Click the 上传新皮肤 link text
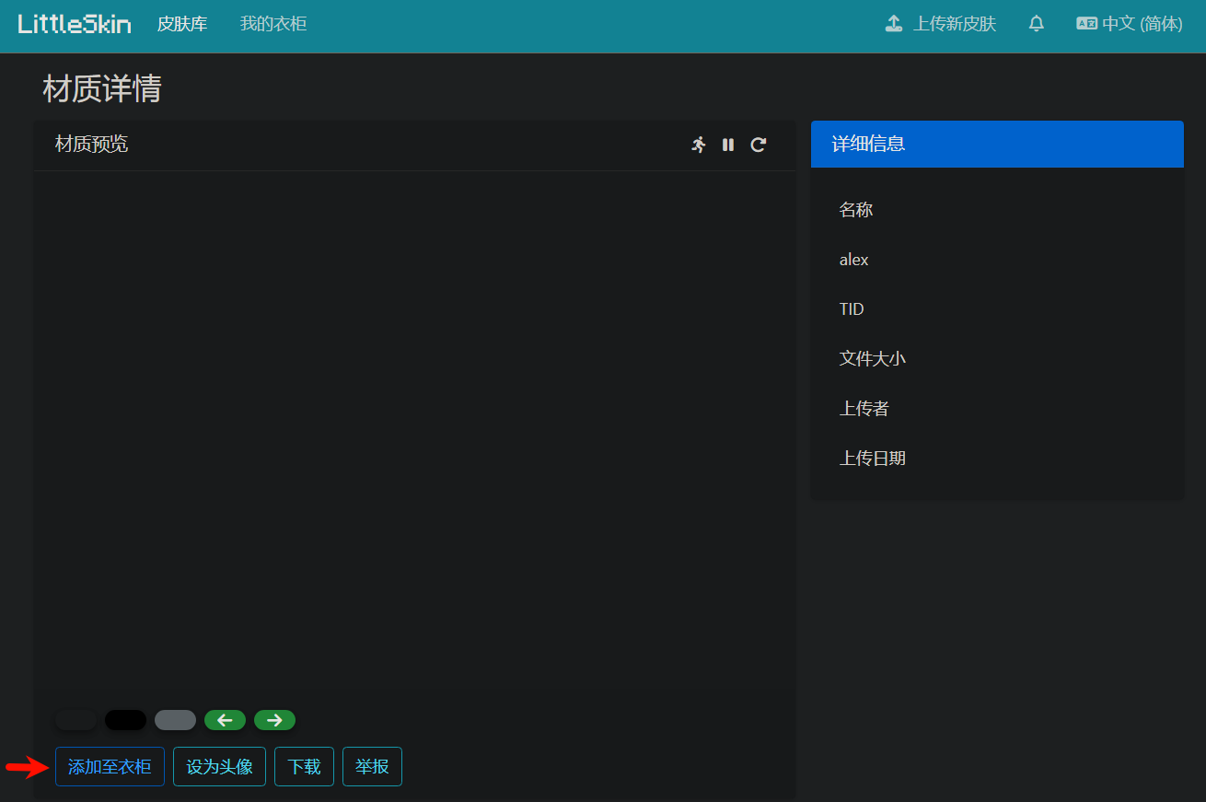The width and height of the screenshot is (1206, 802). pyautogui.click(x=954, y=24)
